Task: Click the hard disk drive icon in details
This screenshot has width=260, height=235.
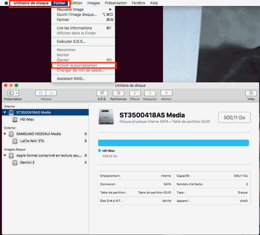Action: pyautogui.click(x=106, y=117)
